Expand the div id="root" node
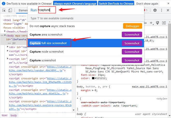Screen dimensions: 171x118 pyautogui.click(x=8, y=47)
